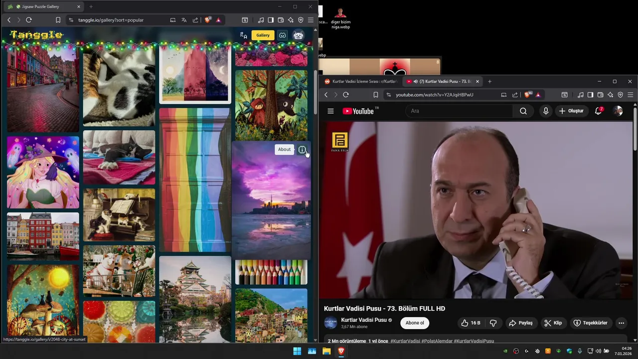Click the YouTube search magnifier button

[x=523, y=111]
